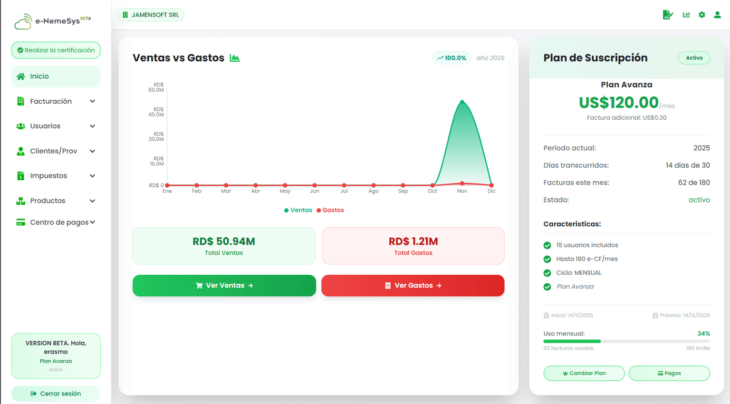Click the invoice signing icon in header
The height and width of the screenshot is (404, 730).
[668, 15]
